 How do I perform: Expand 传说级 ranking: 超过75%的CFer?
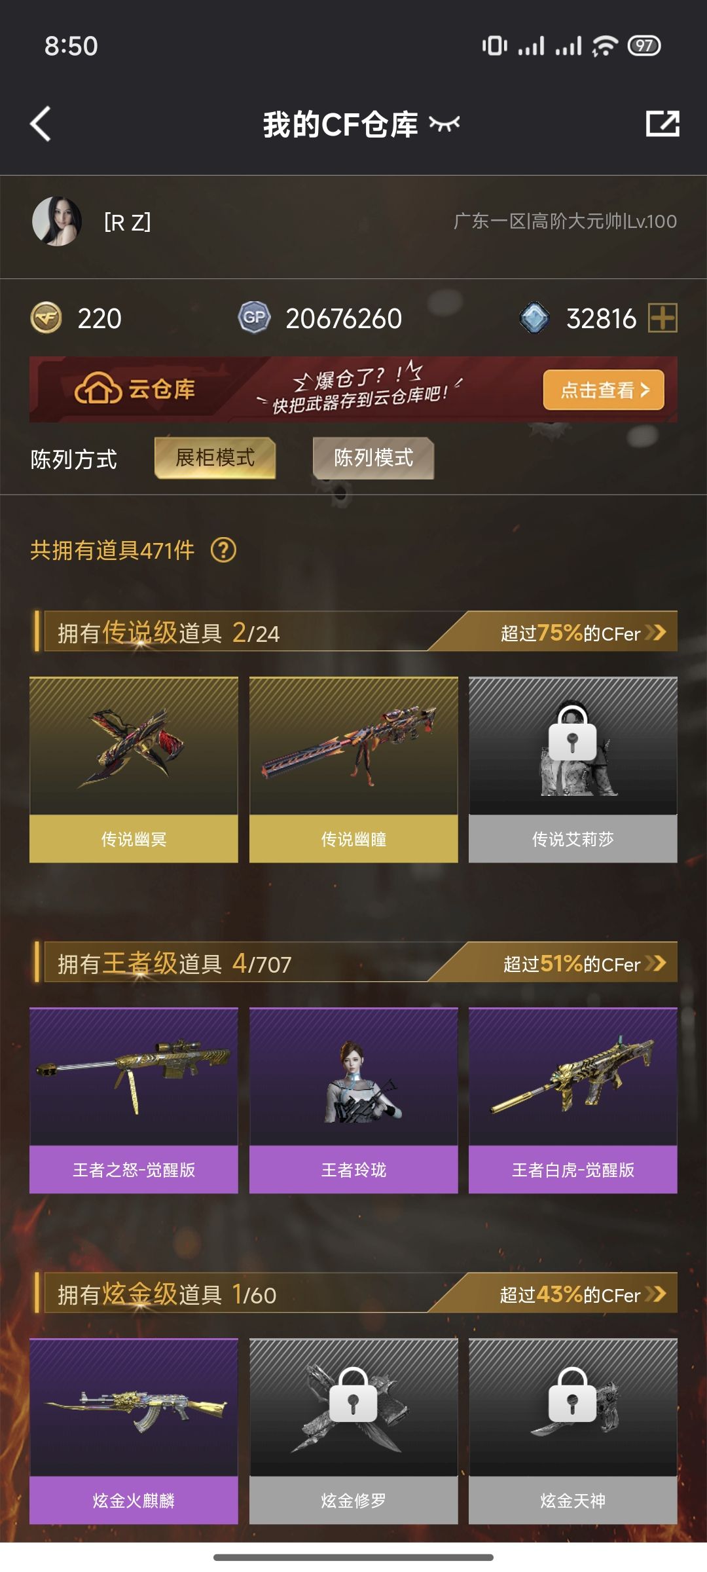click(583, 633)
